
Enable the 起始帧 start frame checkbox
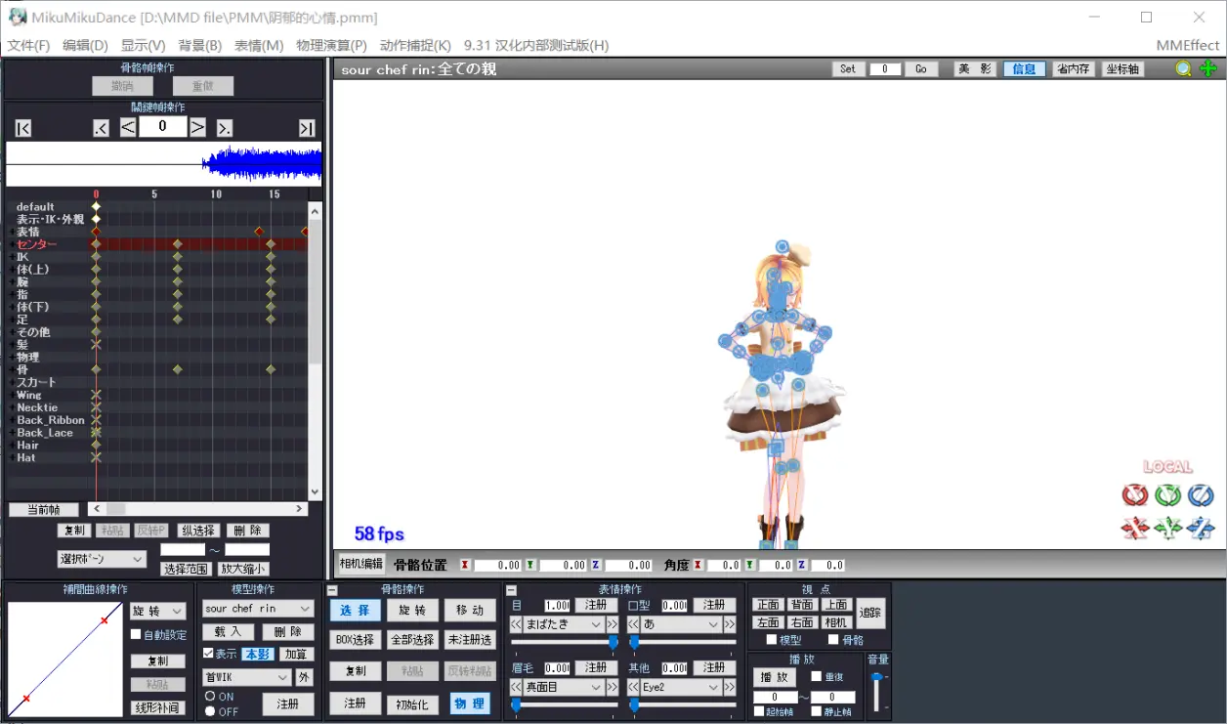point(759,711)
